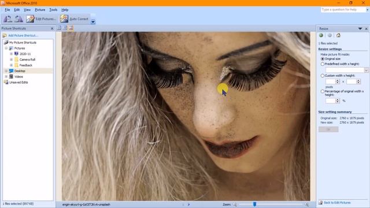370x208 pixels.
Task: Close the Resize task pane
Action: [367, 29]
